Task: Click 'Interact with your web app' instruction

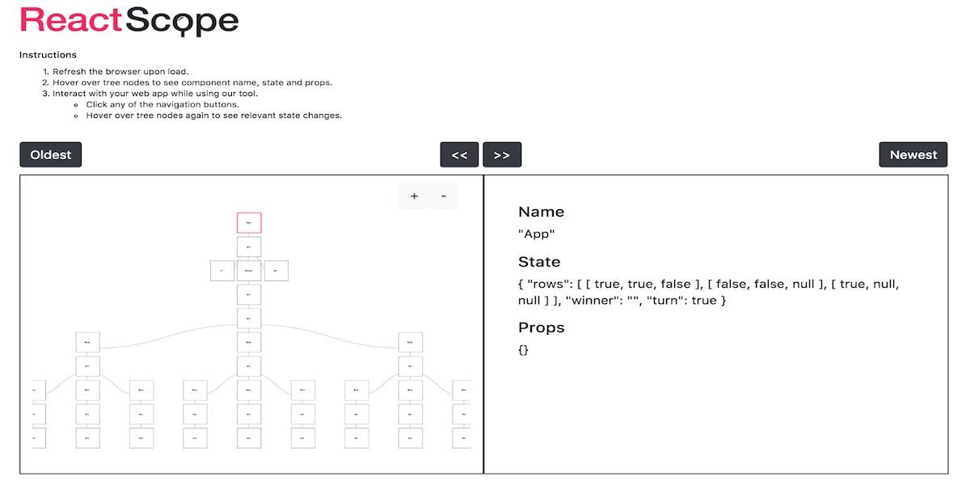Action: [x=156, y=94]
